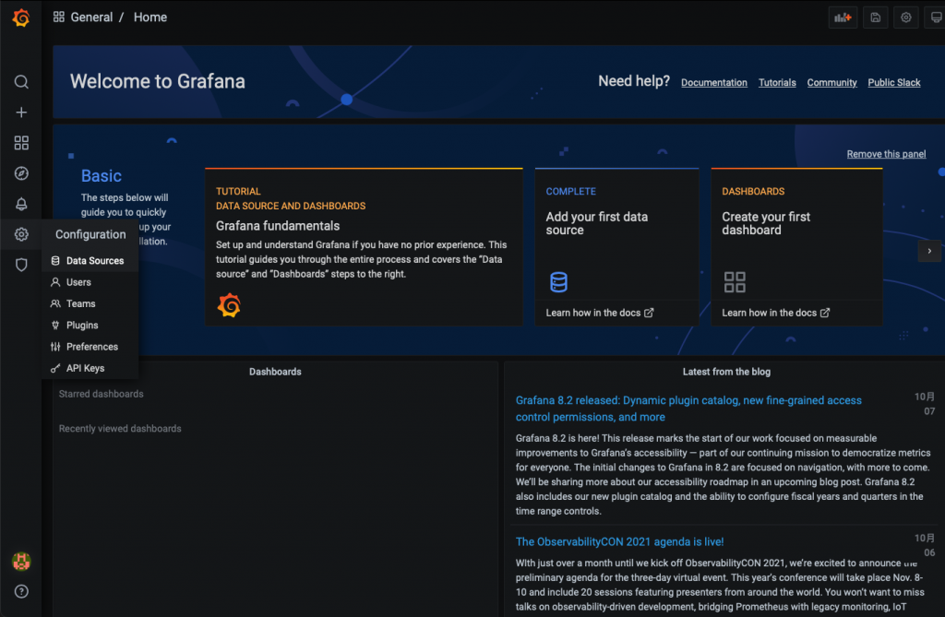
Task: Open the Create plus icon in sidebar
Action: (21, 113)
